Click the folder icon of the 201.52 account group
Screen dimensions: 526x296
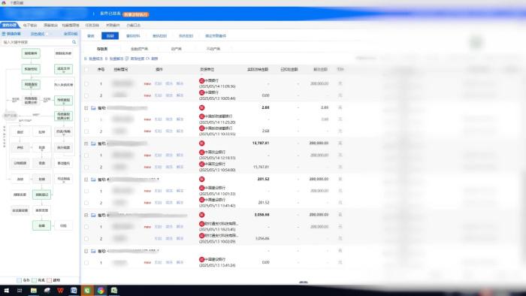tap(93, 180)
